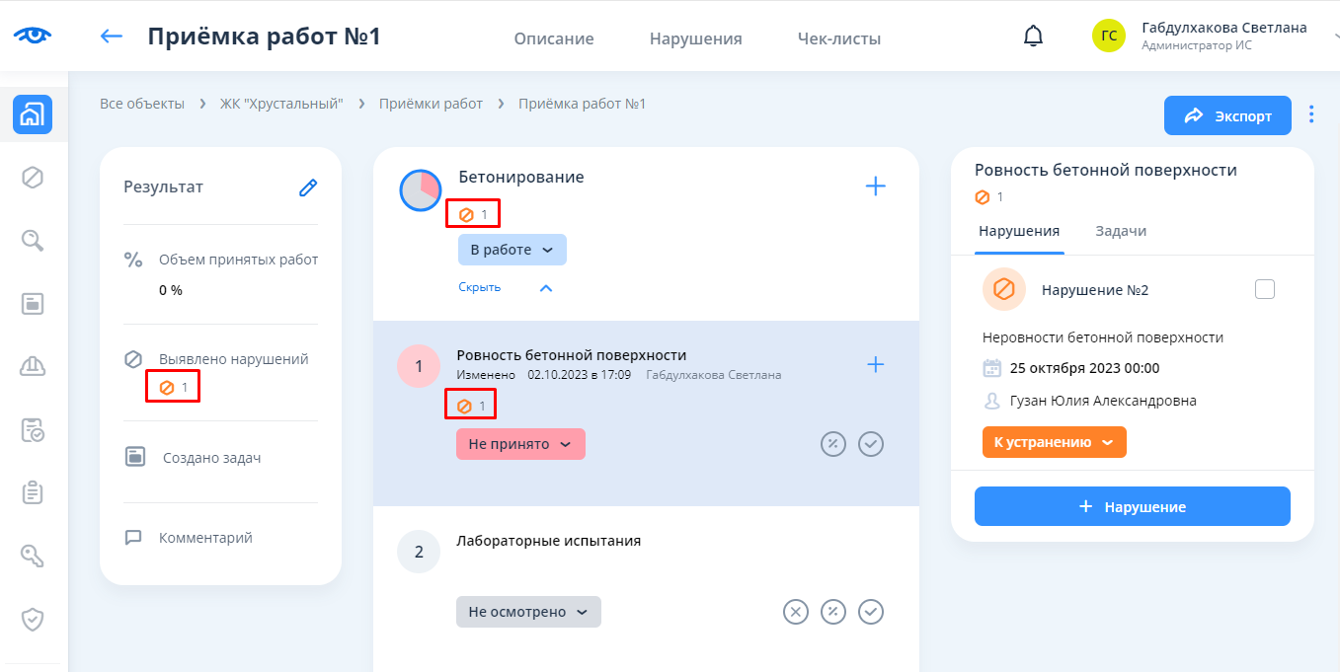Click the Скрыть link under Бетонирование
The height and width of the screenshot is (672, 1340).
pos(480,287)
